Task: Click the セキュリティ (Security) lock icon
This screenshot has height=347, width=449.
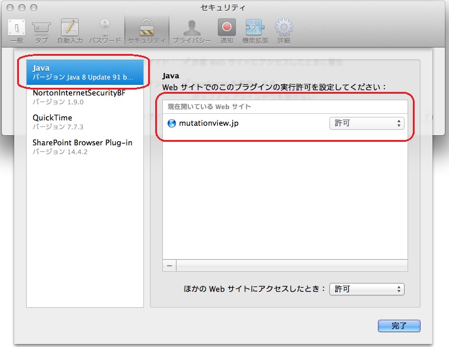Action: pyautogui.click(x=146, y=30)
